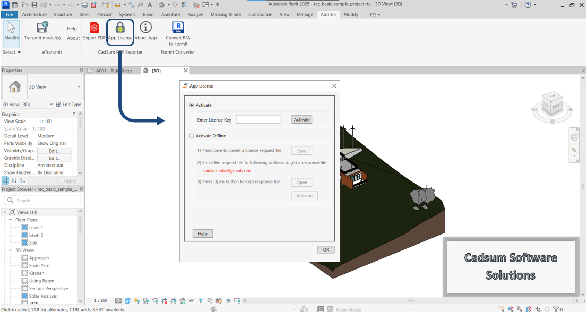Click the Open folder icon in quick access toolbar
This screenshot has width=587, height=312.
click(25, 5)
